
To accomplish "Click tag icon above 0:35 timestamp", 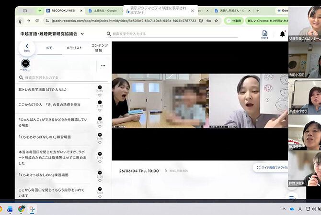I will pyautogui.click(x=100, y=87).
